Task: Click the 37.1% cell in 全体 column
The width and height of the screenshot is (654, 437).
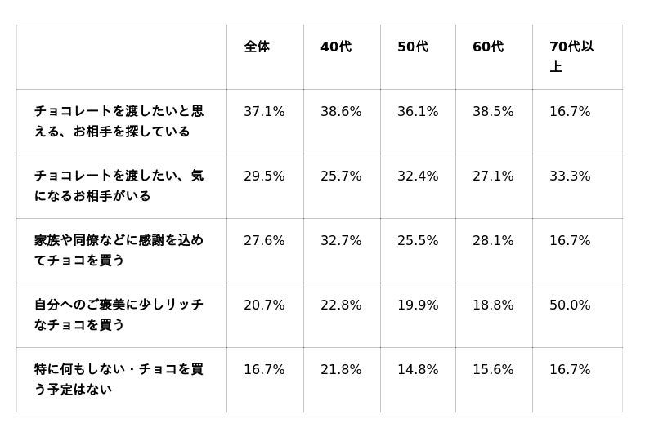Action: 264,112
